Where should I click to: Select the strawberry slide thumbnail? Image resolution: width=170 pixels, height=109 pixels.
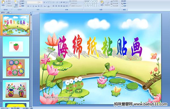[x=16, y=47]
